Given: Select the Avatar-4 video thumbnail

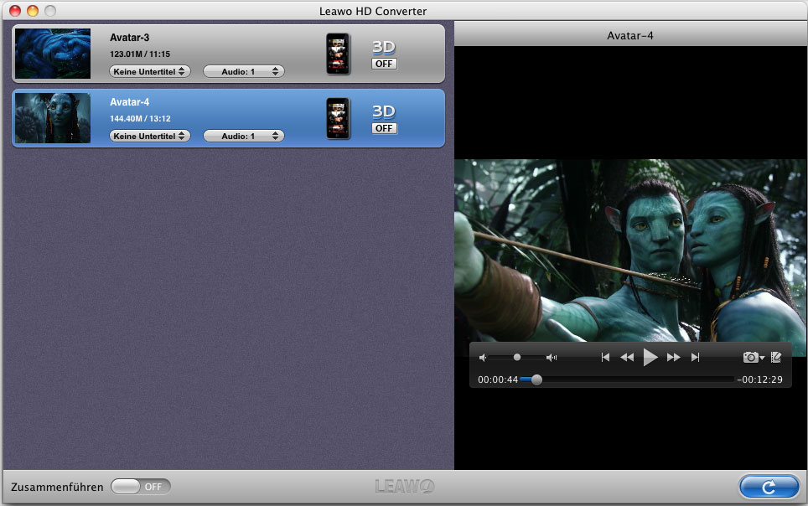Looking at the screenshot, I should 53,118.
